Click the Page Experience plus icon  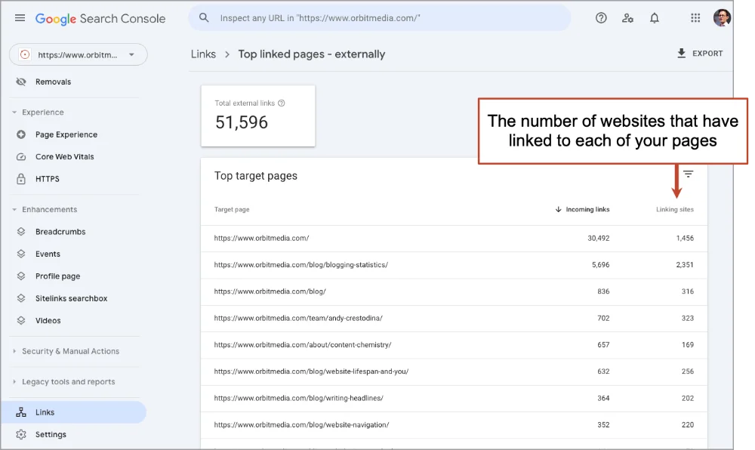click(x=21, y=134)
